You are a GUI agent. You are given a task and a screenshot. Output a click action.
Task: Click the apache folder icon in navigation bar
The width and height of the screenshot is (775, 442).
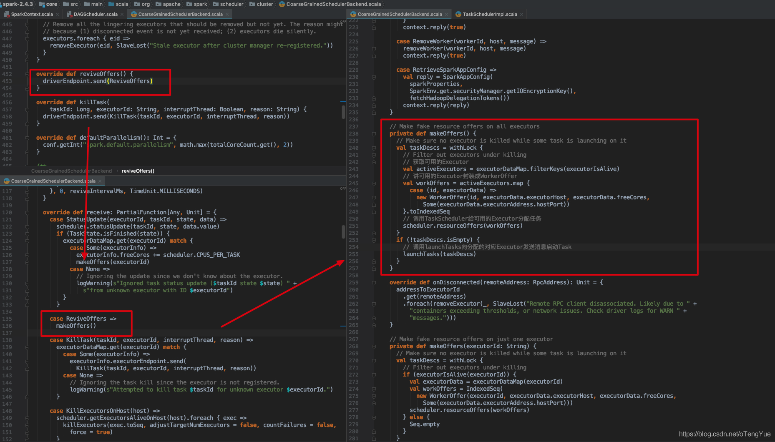(x=159, y=4)
